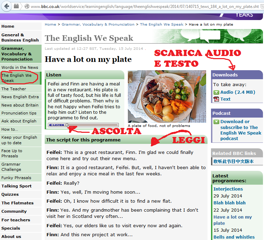Open the Bells and whistles programme
This screenshot has width=264, height=240.
(x=234, y=237)
